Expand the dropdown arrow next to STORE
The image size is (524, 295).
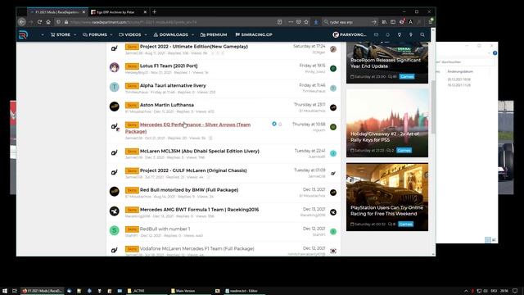pyautogui.click(x=75, y=34)
